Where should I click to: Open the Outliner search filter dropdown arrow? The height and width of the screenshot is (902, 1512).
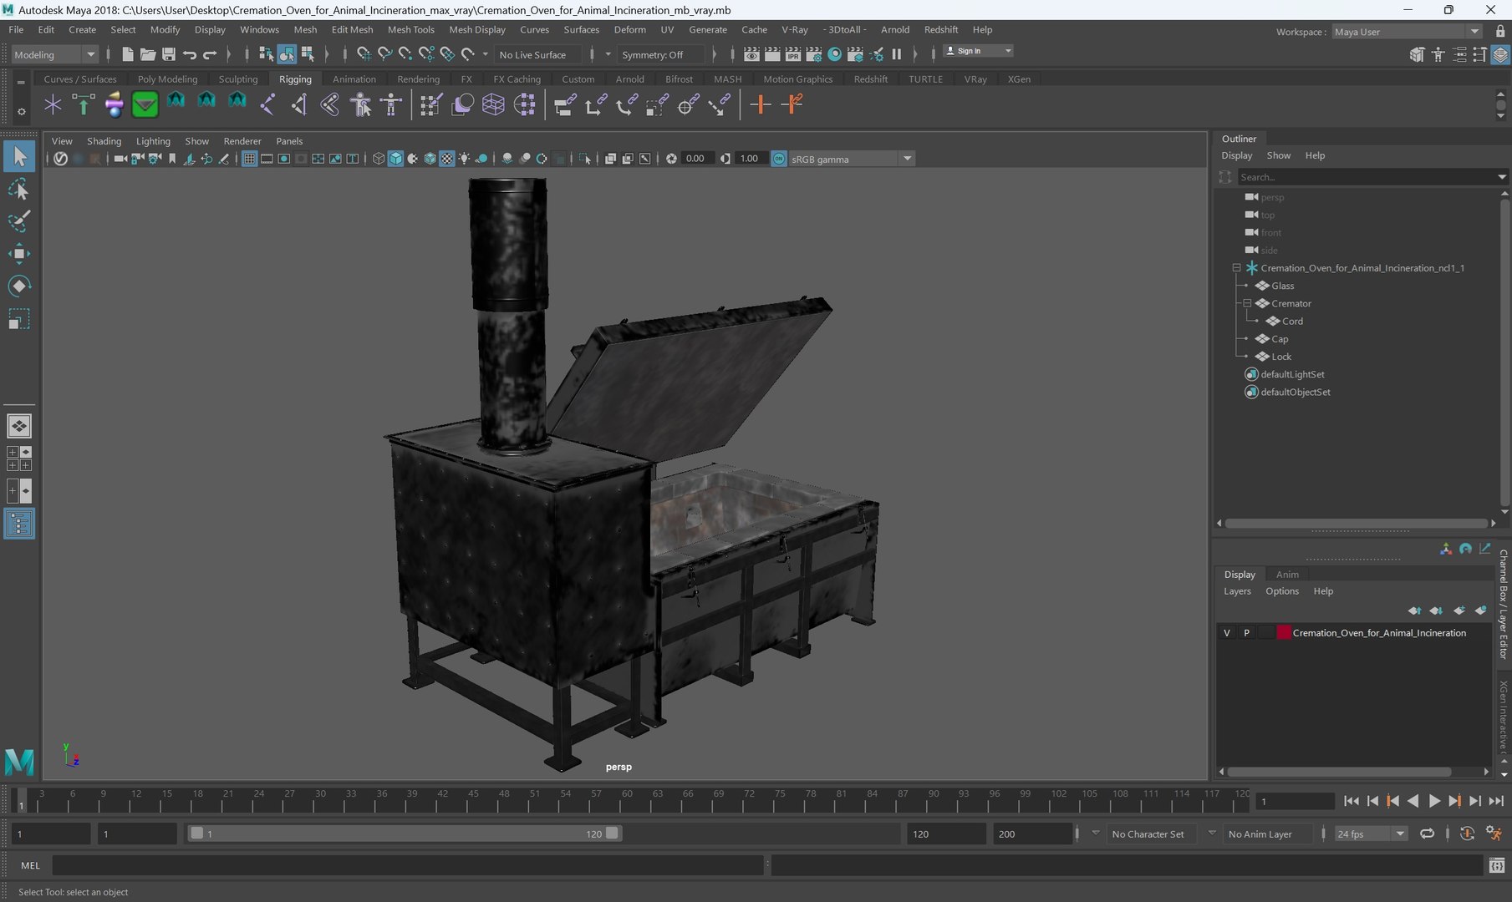(x=1501, y=177)
